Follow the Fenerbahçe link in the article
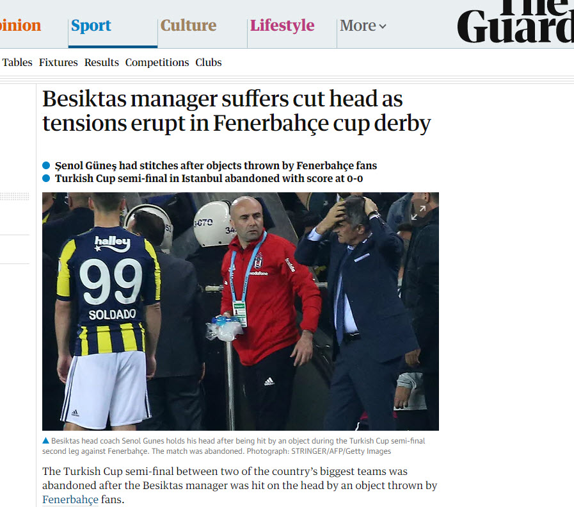Image resolution: width=574 pixels, height=507 pixels. coord(70,499)
